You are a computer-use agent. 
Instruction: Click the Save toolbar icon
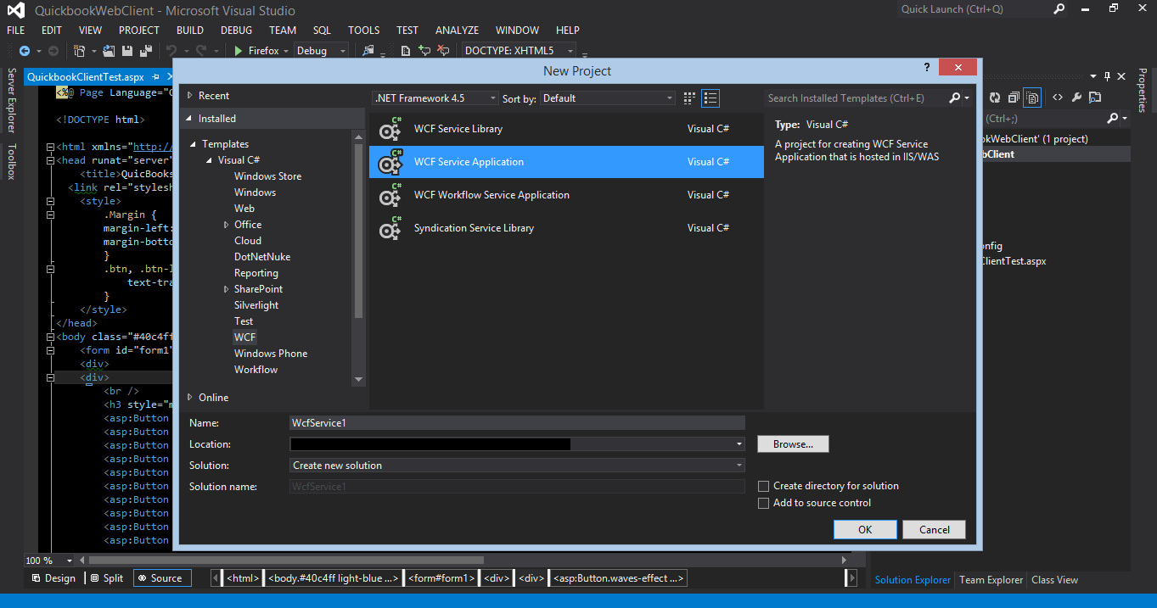tap(129, 51)
